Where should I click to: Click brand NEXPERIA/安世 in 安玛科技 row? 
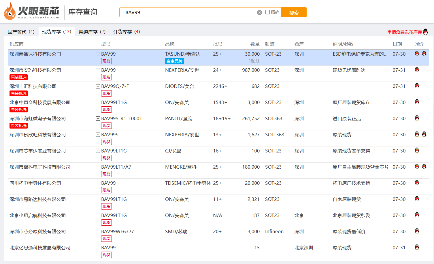coord(182,70)
